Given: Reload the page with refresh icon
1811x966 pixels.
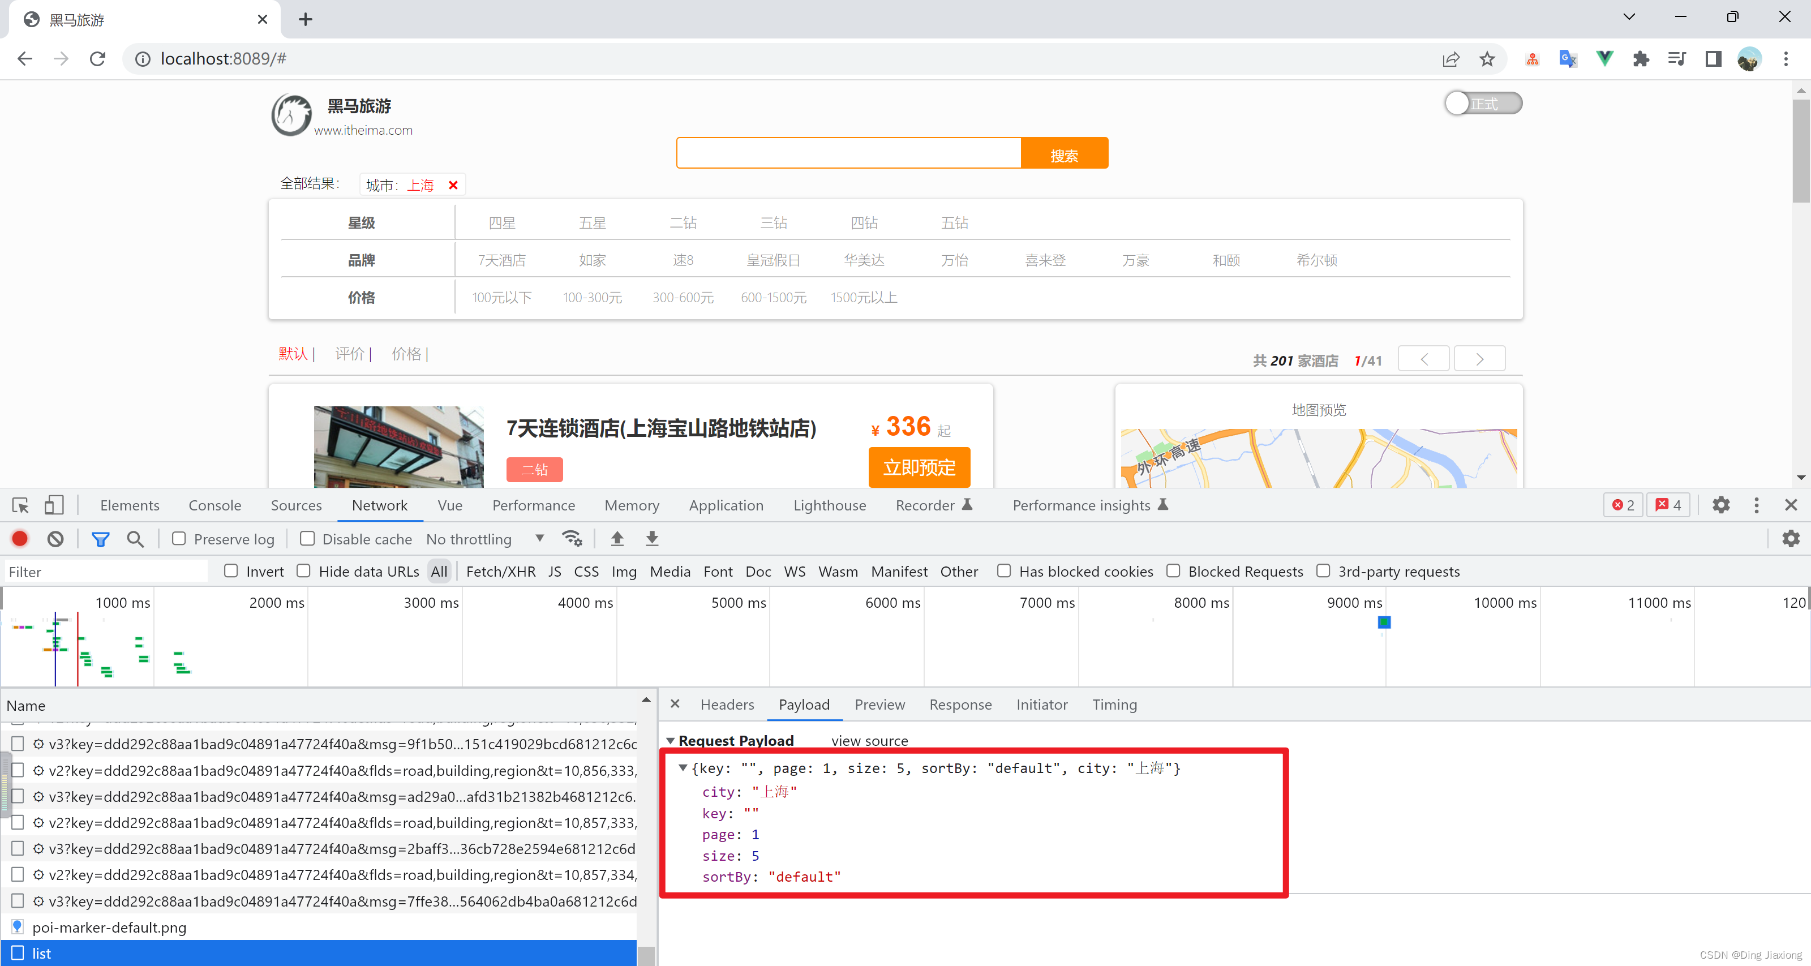Looking at the screenshot, I should (98, 58).
